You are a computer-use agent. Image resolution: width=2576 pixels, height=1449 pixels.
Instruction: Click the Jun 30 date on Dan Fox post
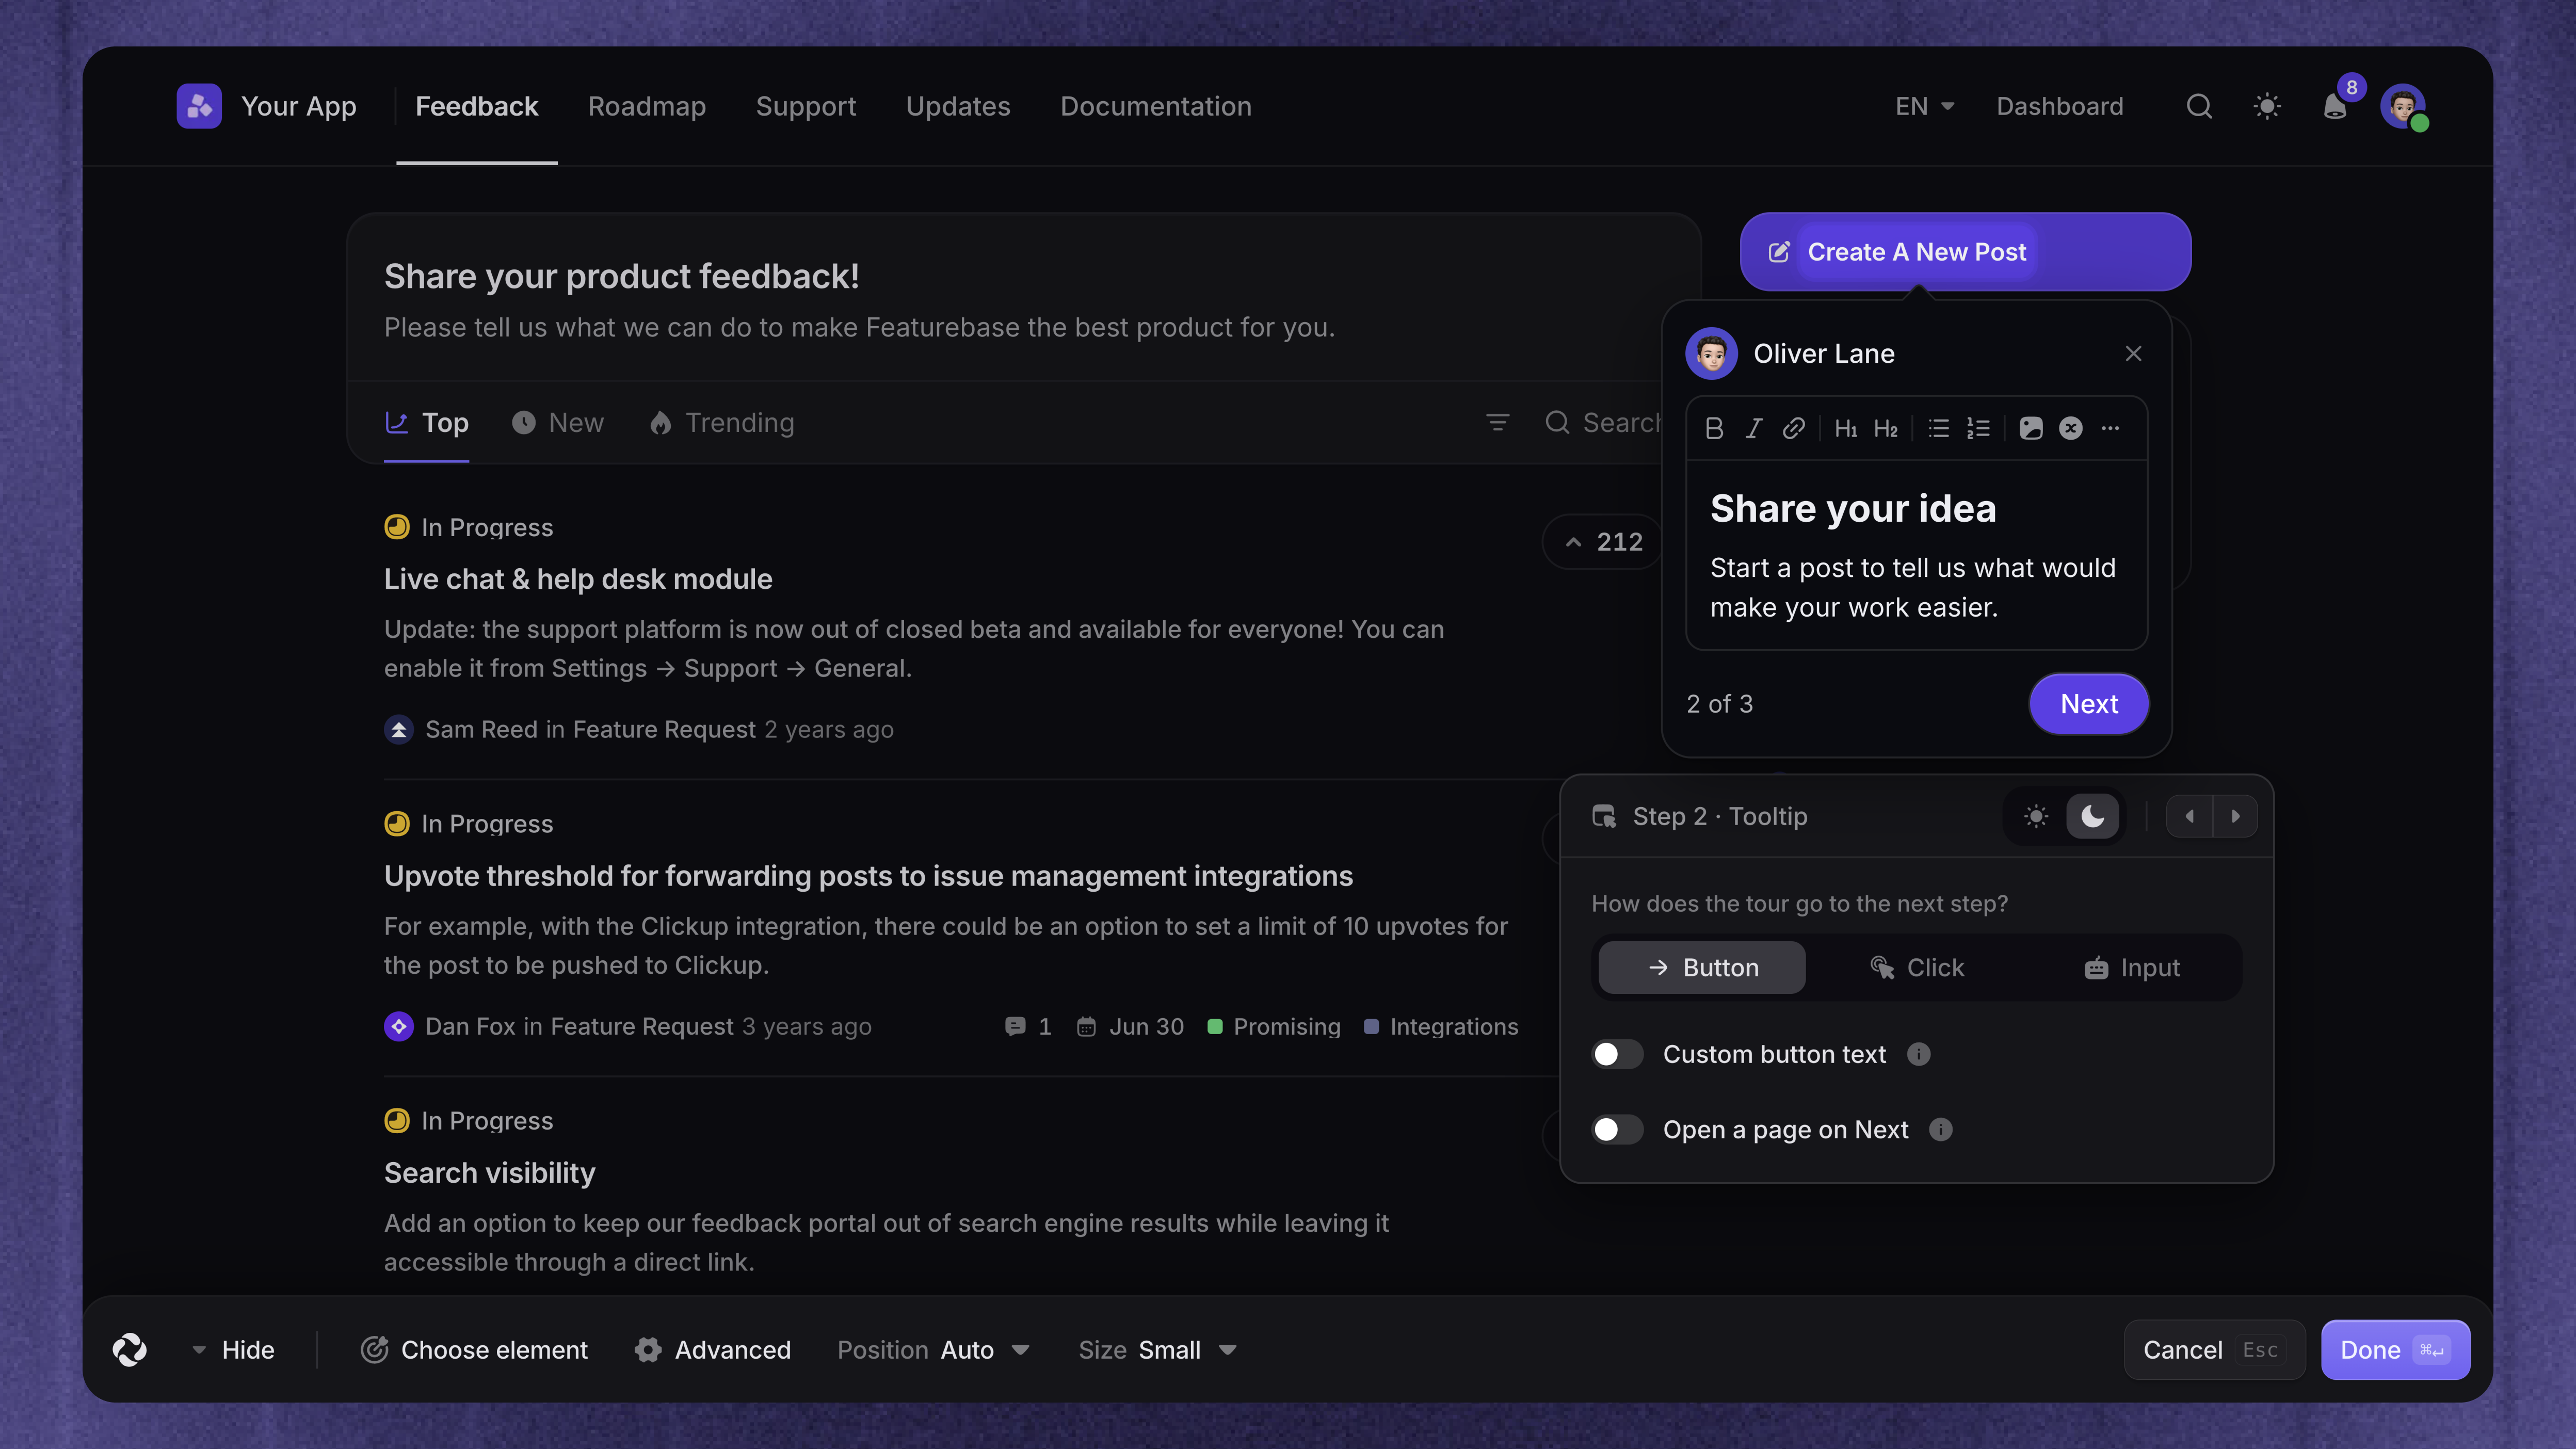point(1130,1026)
